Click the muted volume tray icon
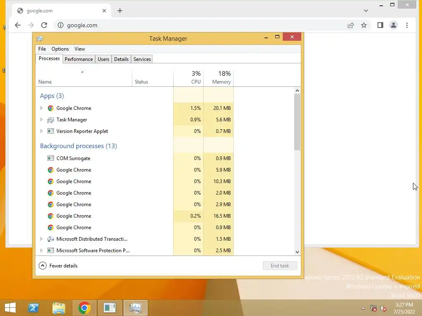 pos(383,308)
